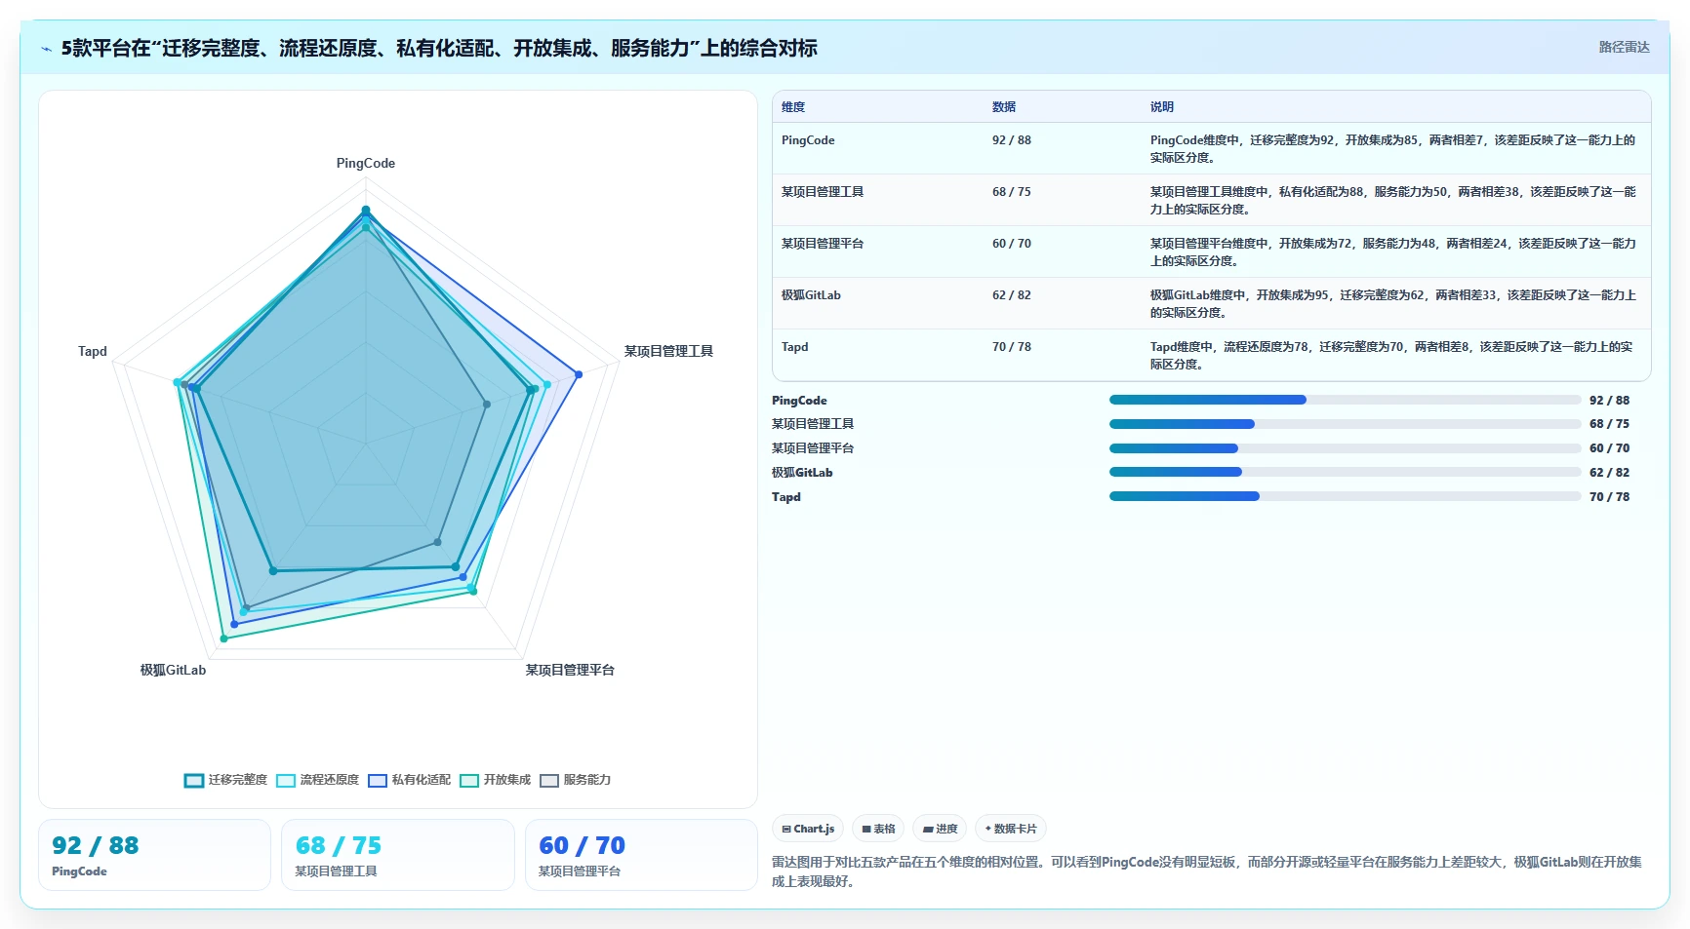Click the 路径雷达 label in the header
This screenshot has width=1690, height=929.
click(x=1624, y=47)
